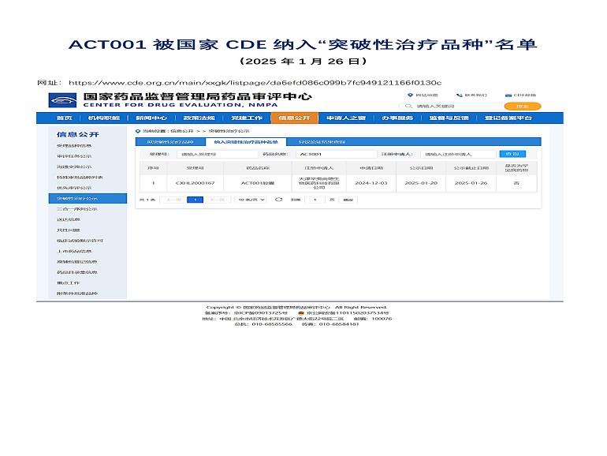This screenshot has height=456, width=607.
Task: Open 共性问题 in the sidebar
Action: (x=68, y=230)
